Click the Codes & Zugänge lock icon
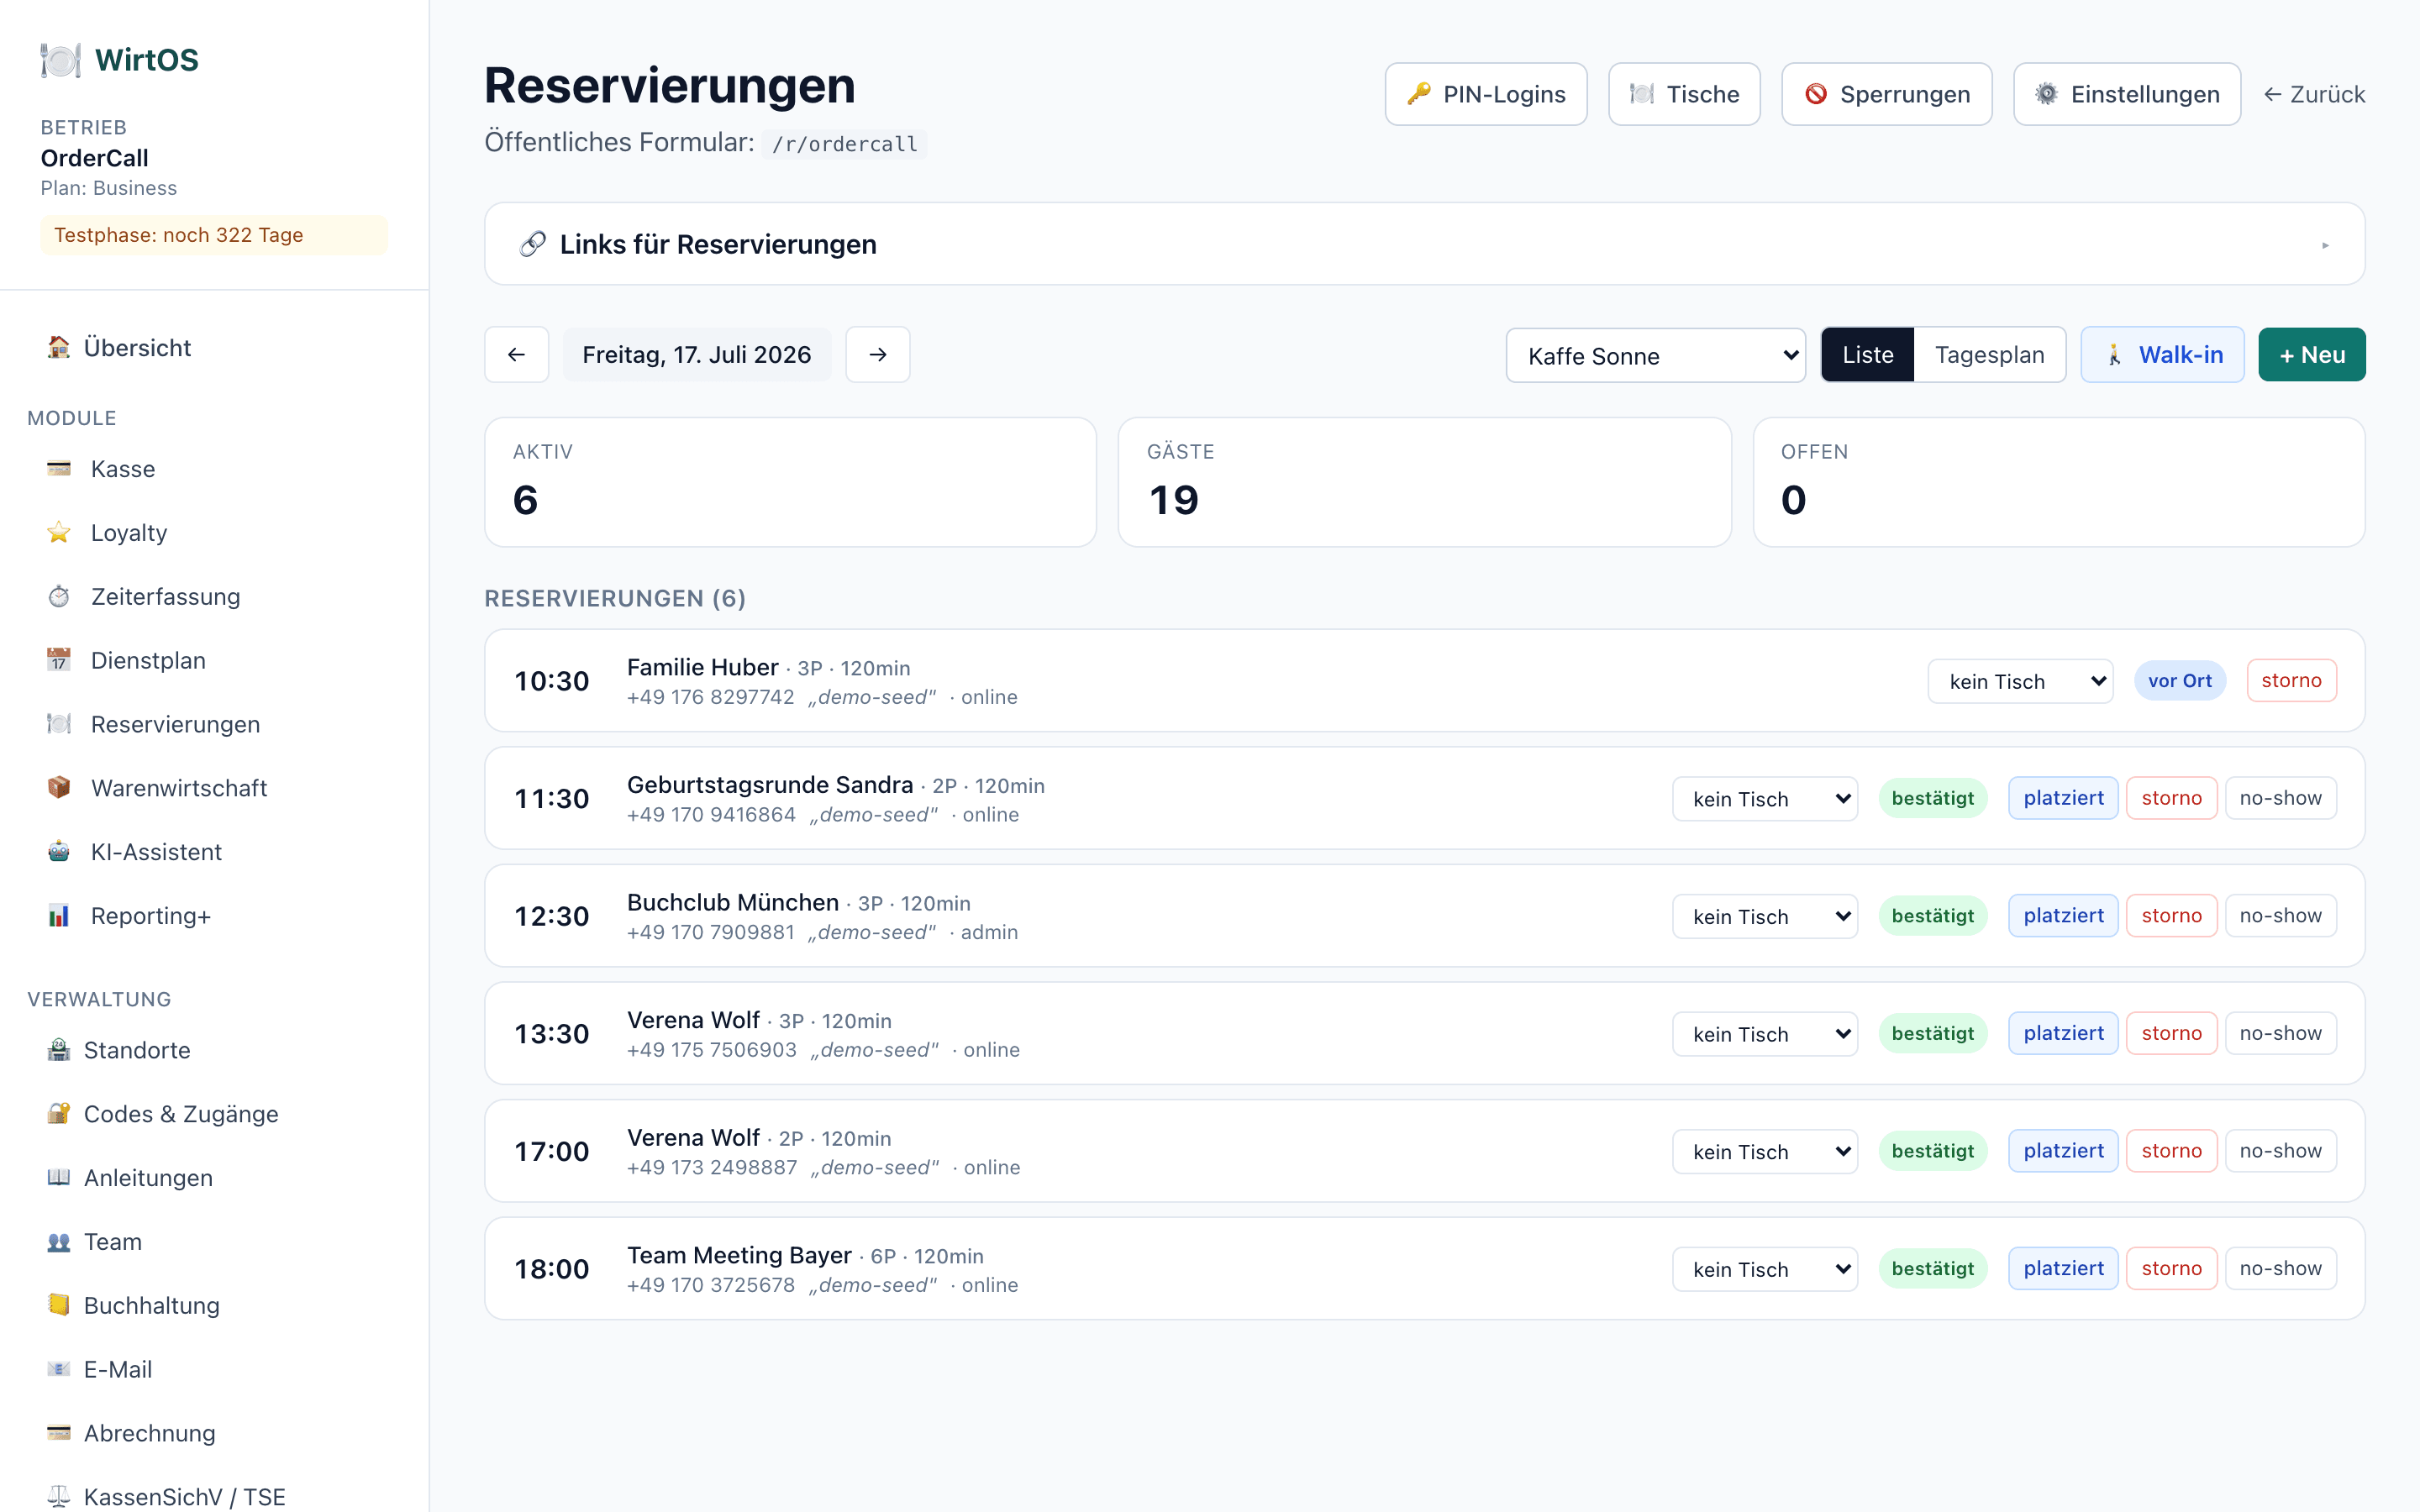The image size is (2420, 1512). [x=59, y=1113]
